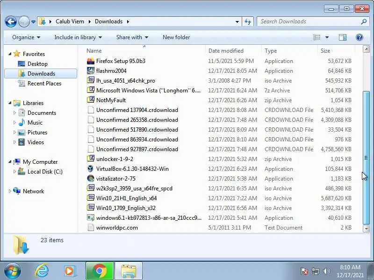The image size is (374, 280).
Task: Open the Documents library
Action: (x=42, y=113)
